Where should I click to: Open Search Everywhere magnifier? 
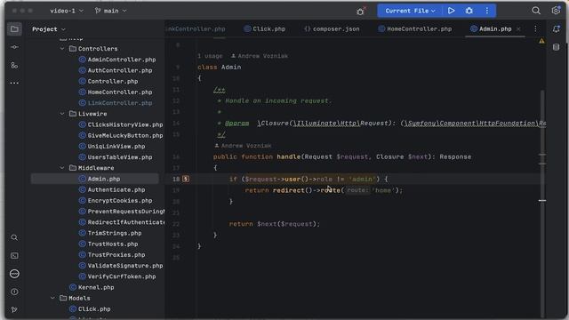(536, 11)
